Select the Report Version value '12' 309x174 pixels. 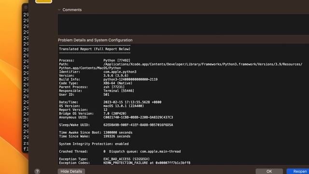(x=105, y=110)
